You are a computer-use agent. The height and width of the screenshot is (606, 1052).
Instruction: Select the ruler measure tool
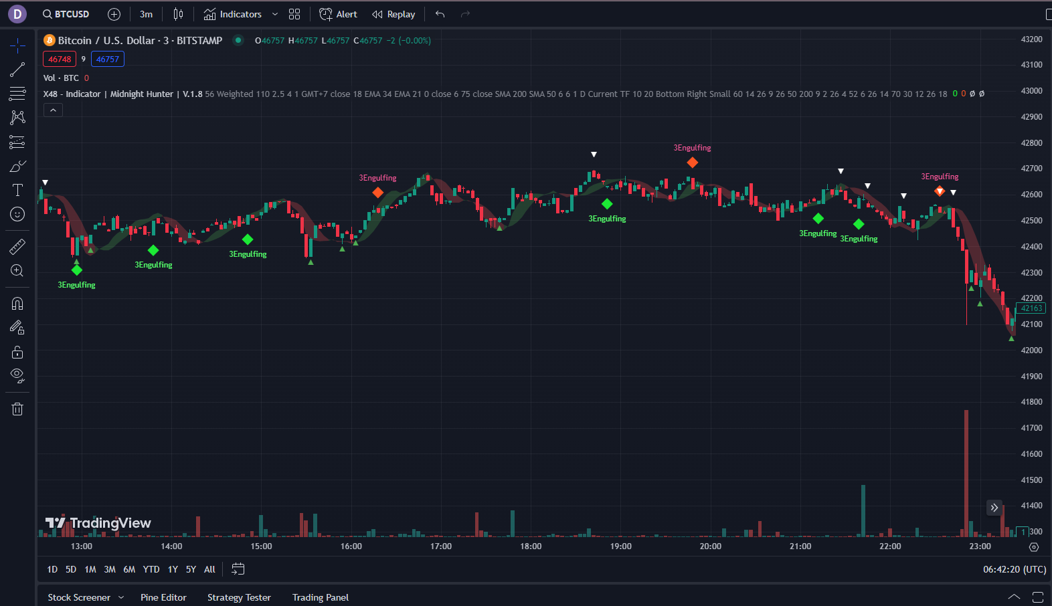click(x=17, y=247)
